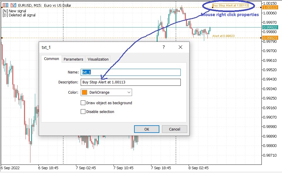Open the dialog help question mark
The width and height of the screenshot is (282, 173).
point(163,47)
